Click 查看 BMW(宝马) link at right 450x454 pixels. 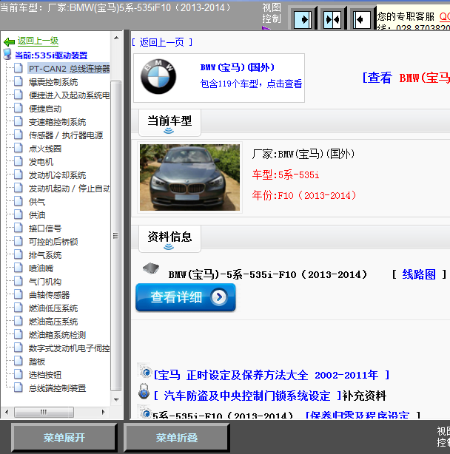(x=406, y=78)
